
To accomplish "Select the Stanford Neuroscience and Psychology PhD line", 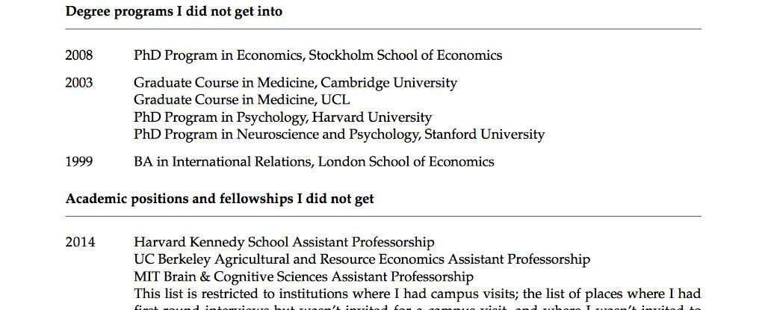I will pyautogui.click(x=339, y=135).
